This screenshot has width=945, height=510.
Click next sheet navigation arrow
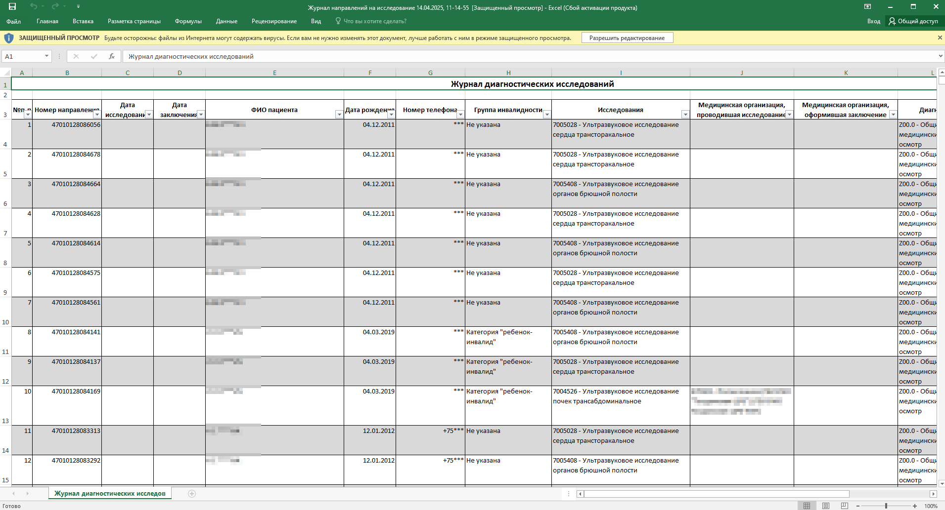[x=27, y=494]
